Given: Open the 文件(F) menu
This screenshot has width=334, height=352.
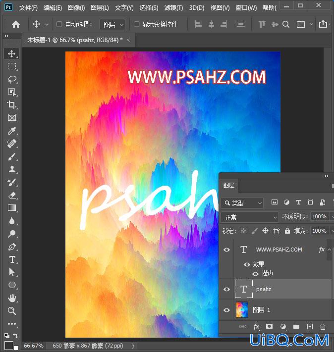Looking at the screenshot, I should (x=28, y=8).
